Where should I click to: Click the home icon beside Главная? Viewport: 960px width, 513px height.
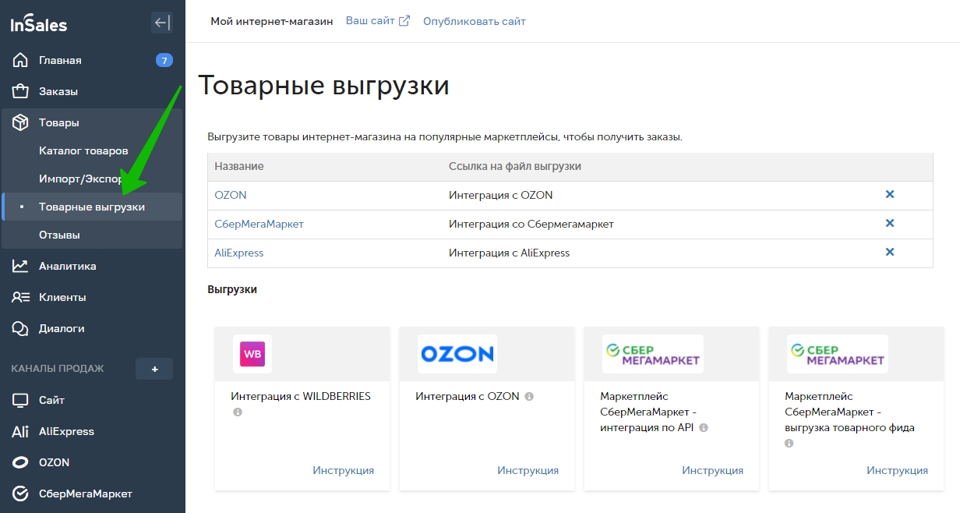point(20,60)
